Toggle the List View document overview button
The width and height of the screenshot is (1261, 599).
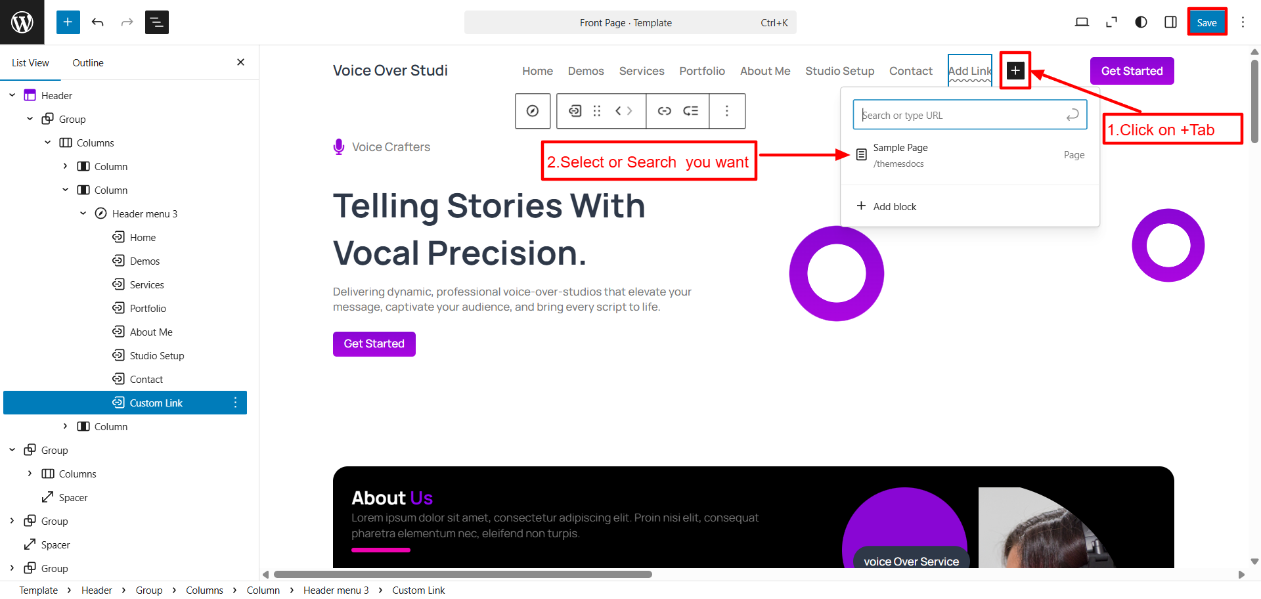156,22
